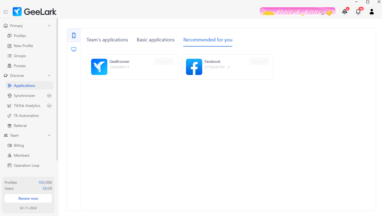Click the Operation Logs document icon
The height and width of the screenshot is (216, 382).
click(x=9, y=165)
